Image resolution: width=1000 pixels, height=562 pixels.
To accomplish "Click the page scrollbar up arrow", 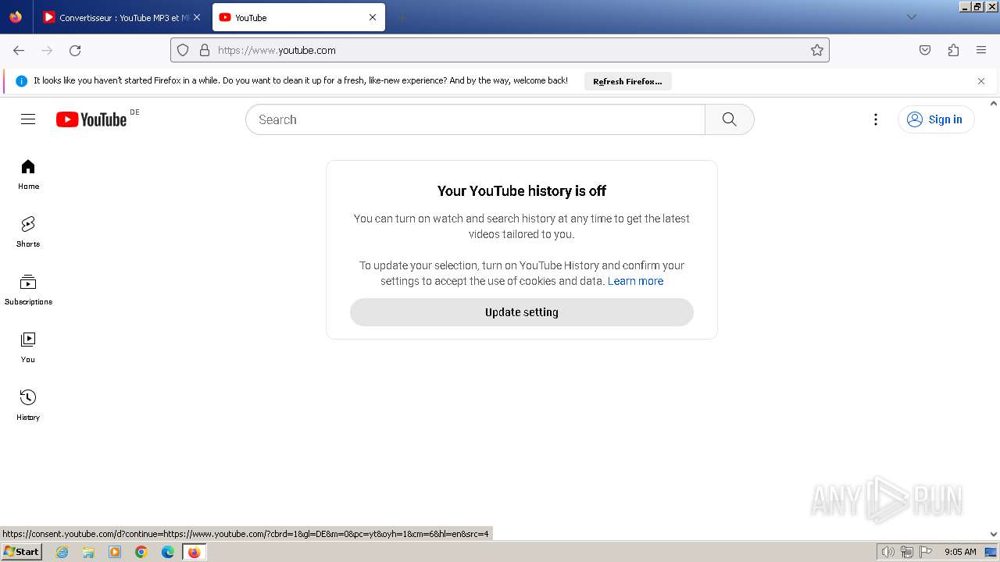I will 994,103.
